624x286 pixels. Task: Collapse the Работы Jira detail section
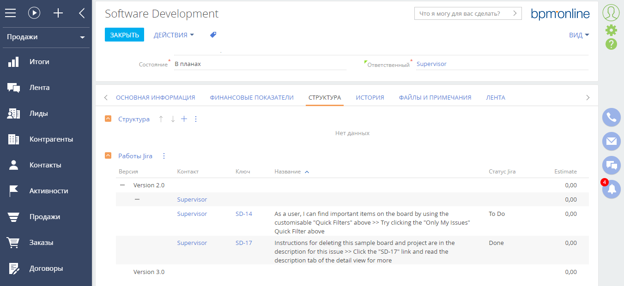pyautogui.click(x=108, y=155)
